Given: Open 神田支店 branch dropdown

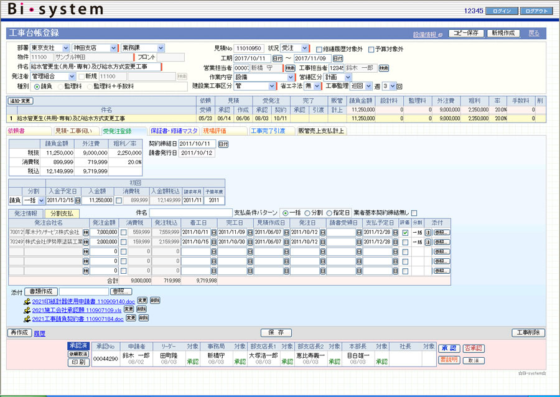Looking at the screenshot, I should tap(95, 48).
